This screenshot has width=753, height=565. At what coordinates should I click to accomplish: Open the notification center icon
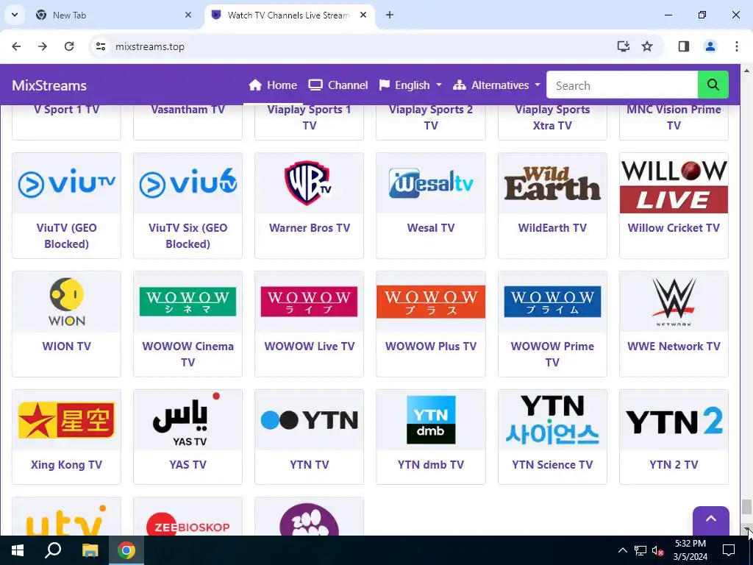729,550
